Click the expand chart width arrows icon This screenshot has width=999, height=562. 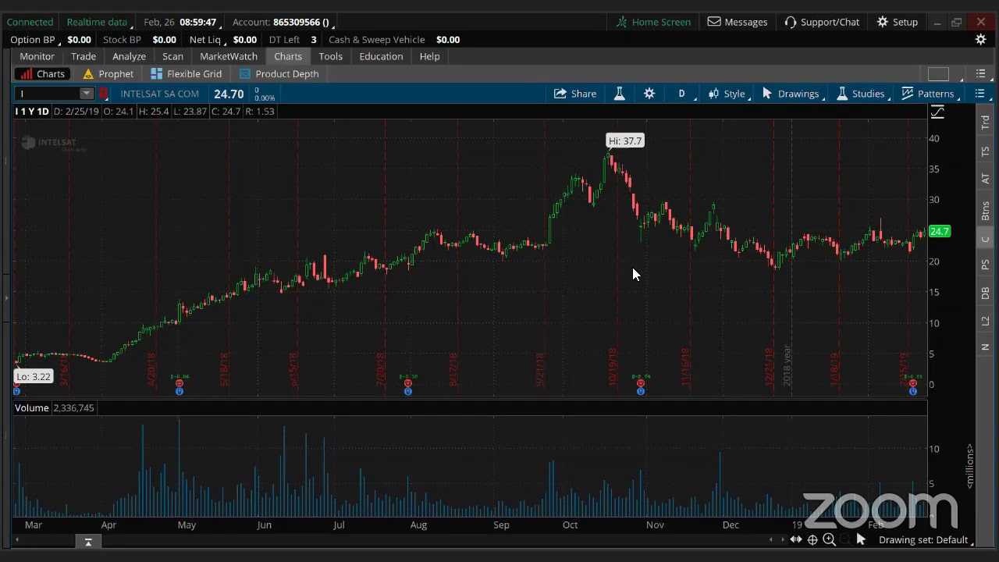795,540
